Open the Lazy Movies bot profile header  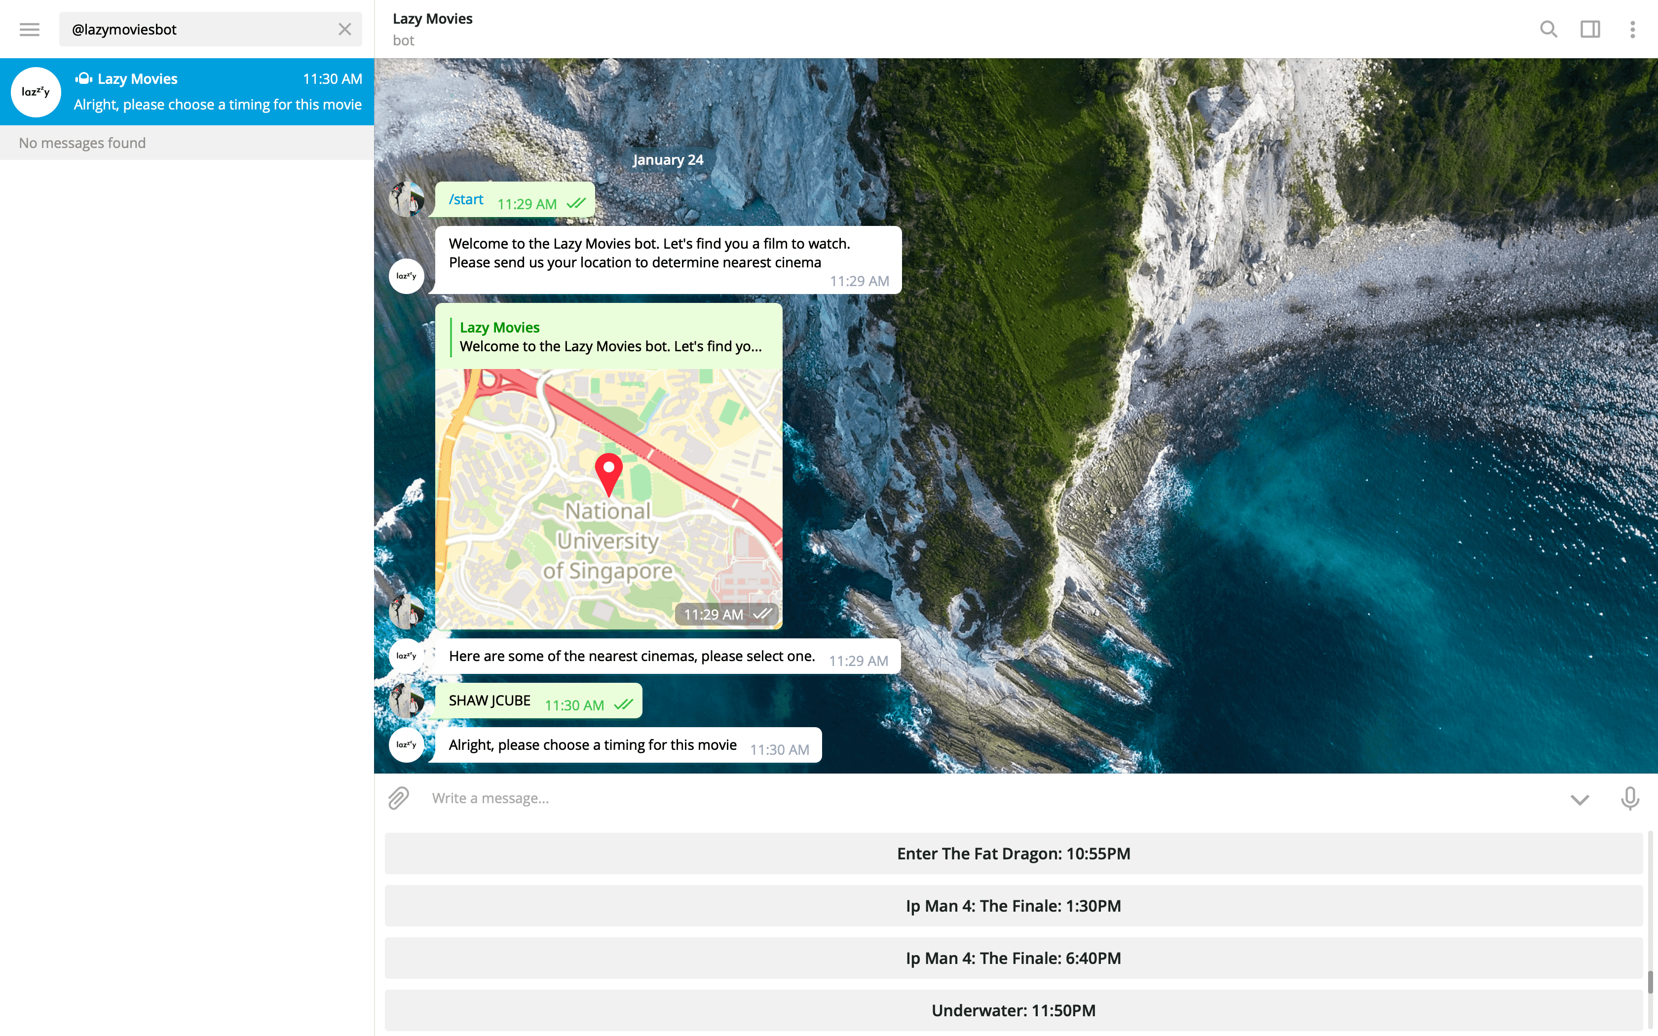coord(433,29)
